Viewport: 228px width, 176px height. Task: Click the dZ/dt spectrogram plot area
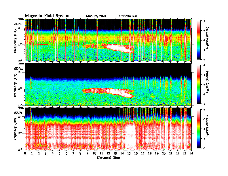coord(108,129)
